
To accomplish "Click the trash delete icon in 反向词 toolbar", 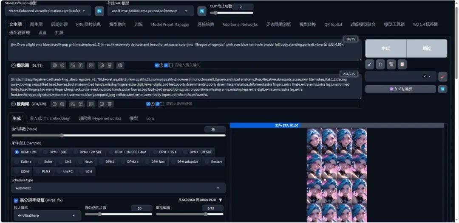I will click(x=110, y=104).
